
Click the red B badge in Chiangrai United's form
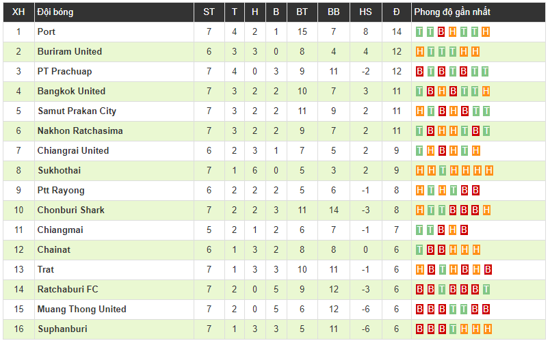tap(442, 150)
